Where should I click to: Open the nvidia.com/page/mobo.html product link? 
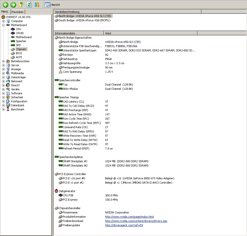(129, 217)
